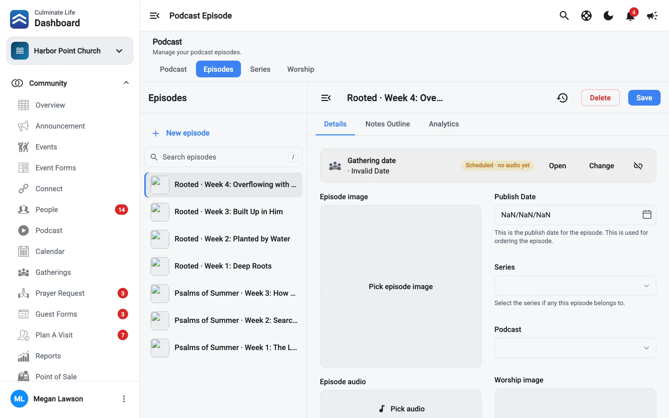
Task: Open the episode history clock icon
Action: tap(562, 98)
